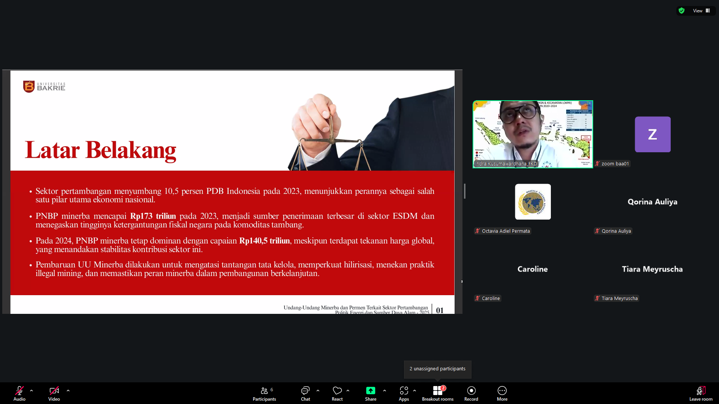Image resolution: width=719 pixels, height=404 pixels.
Task: Expand audio options arrow next to Audio
Action: tap(31, 391)
